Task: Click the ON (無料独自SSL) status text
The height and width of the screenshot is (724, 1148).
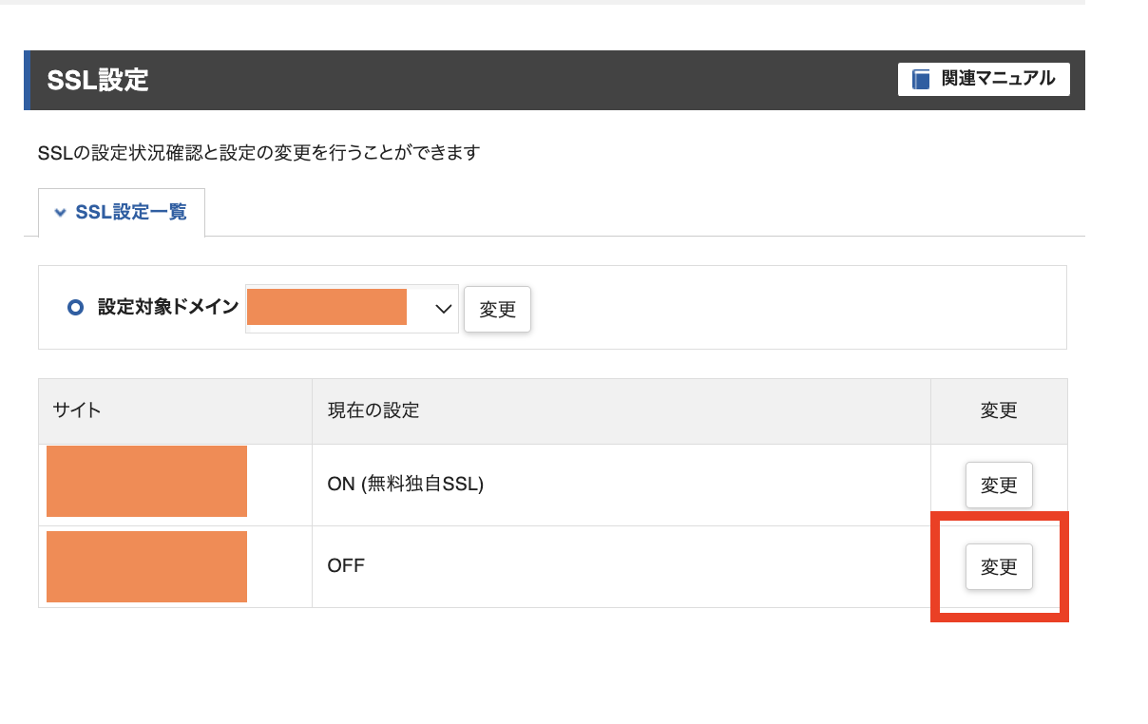Action: pos(406,485)
